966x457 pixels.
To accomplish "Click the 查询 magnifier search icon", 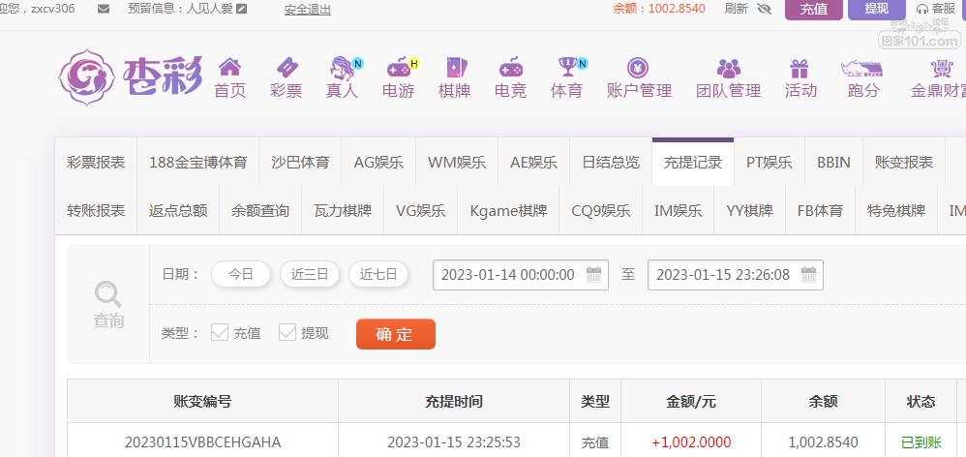I will point(107,295).
